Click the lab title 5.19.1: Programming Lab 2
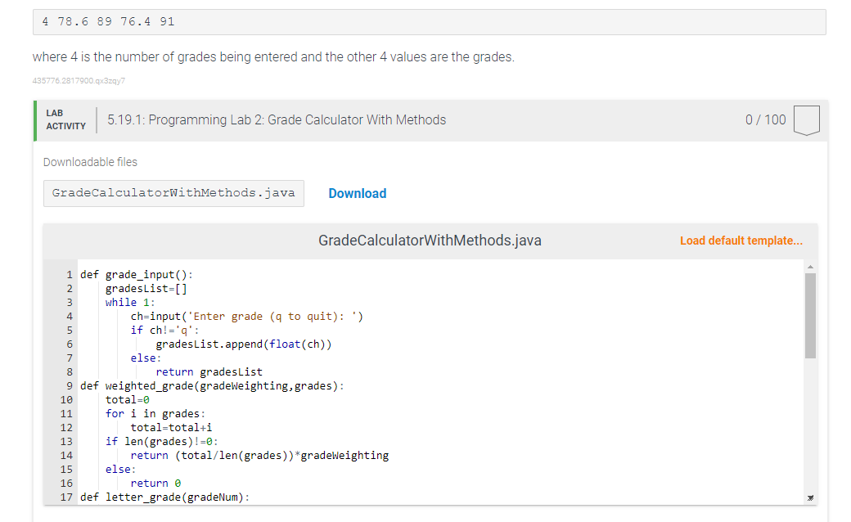The width and height of the screenshot is (851, 522). coord(276,119)
